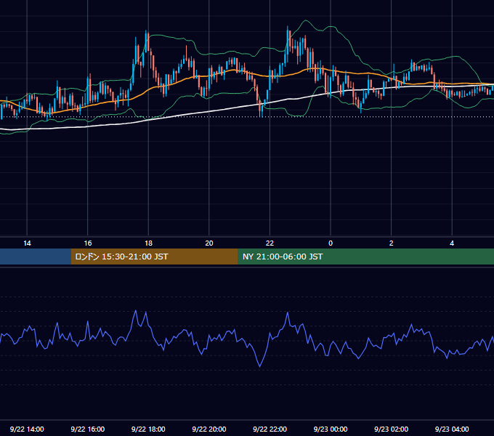The width and height of the screenshot is (494, 436).
Task: Click the 16 hour axis label
Action: click(88, 243)
